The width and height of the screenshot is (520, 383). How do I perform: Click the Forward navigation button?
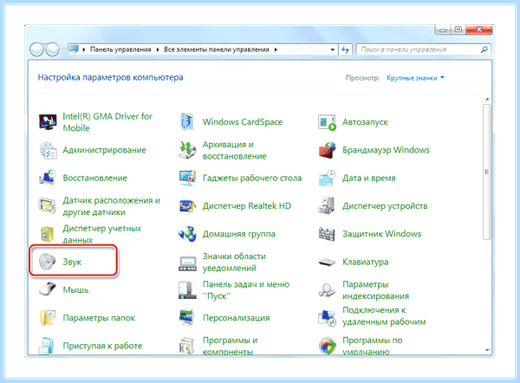(x=52, y=49)
